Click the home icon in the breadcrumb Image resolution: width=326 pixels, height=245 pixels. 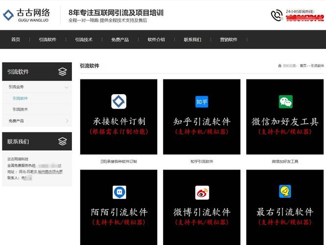(x=279, y=66)
